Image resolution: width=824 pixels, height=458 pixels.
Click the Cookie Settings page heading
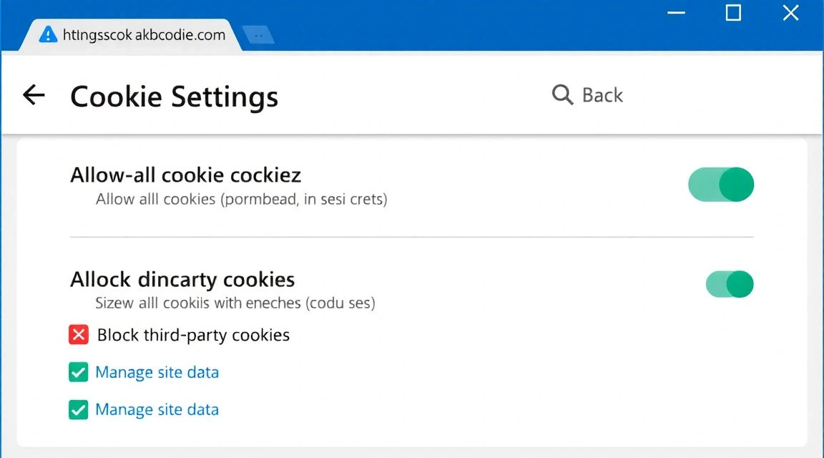click(174, 97)
